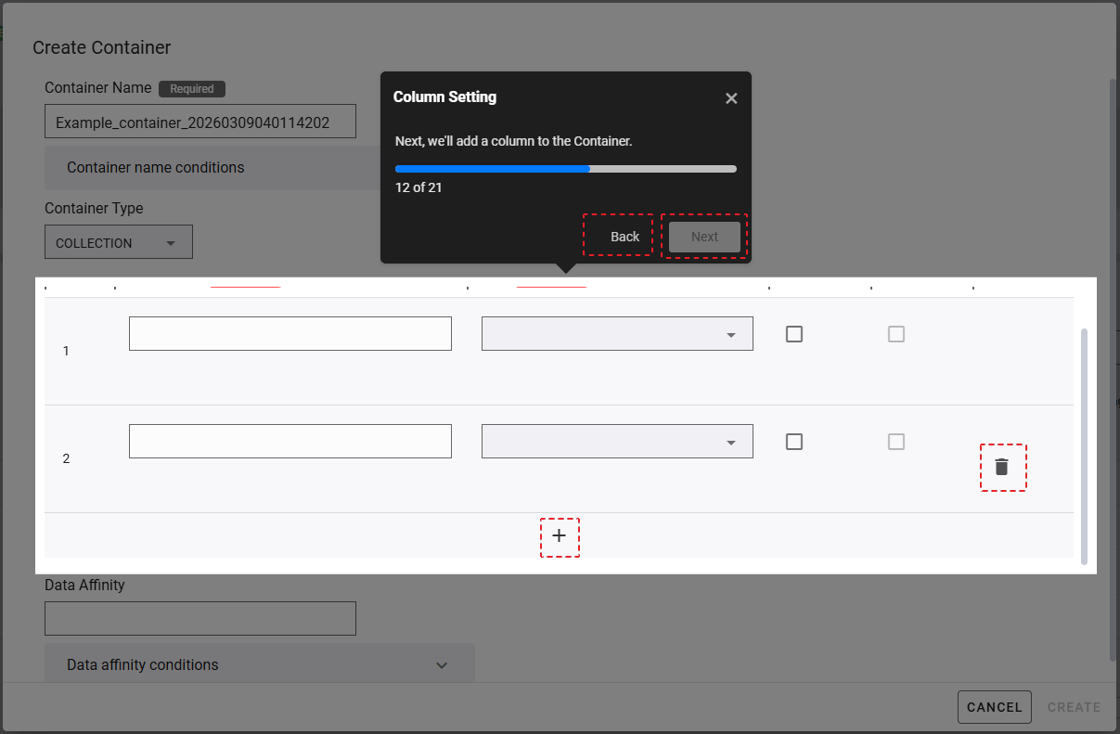Expand Container name conditions panel

click(x=213, y=168)
